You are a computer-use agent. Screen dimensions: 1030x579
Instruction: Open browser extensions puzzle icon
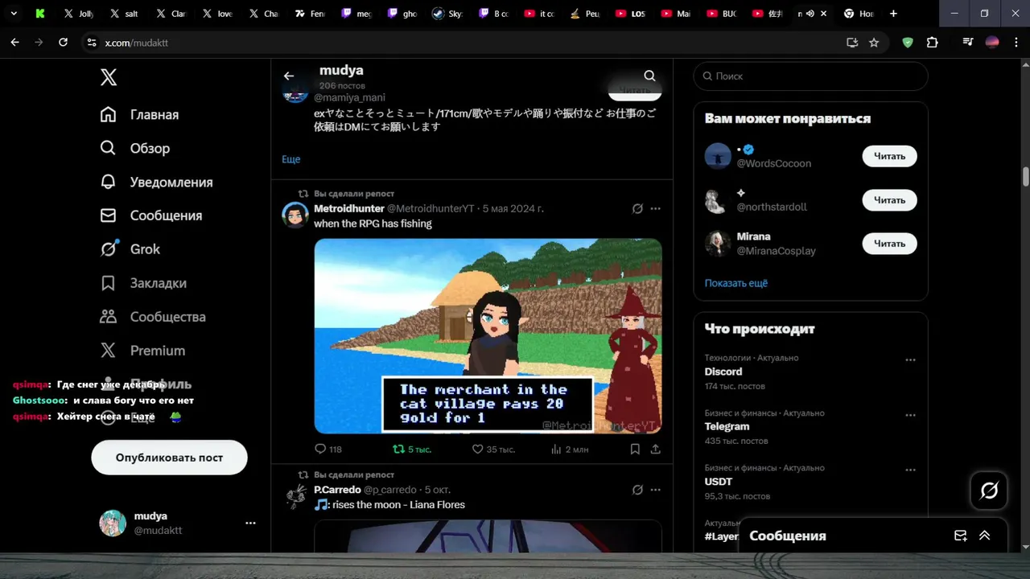point(932,43)
